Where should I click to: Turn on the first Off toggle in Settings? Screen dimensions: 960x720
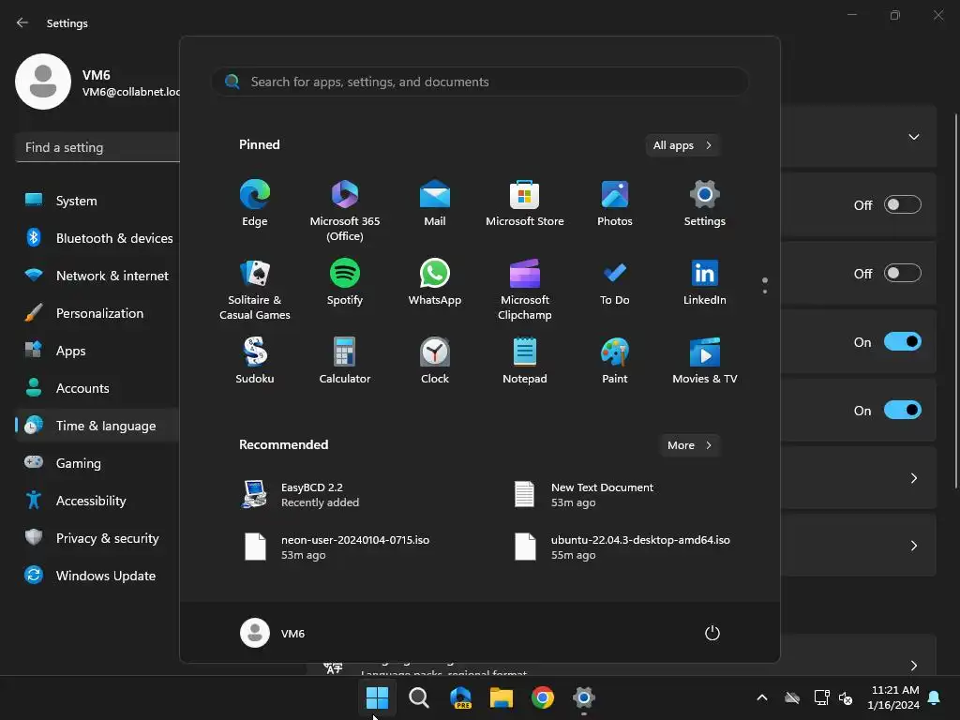[x=903, y=204]
